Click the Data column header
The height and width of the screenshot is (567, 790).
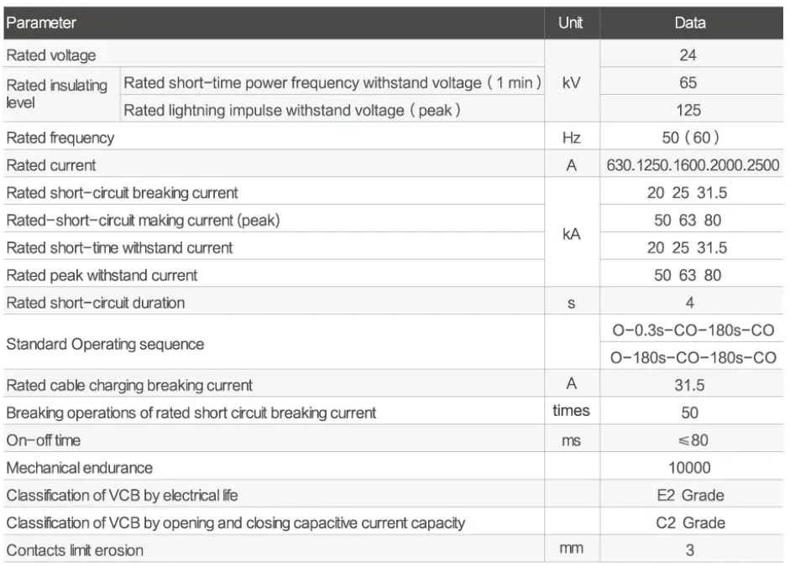click(x=690, y=23)
